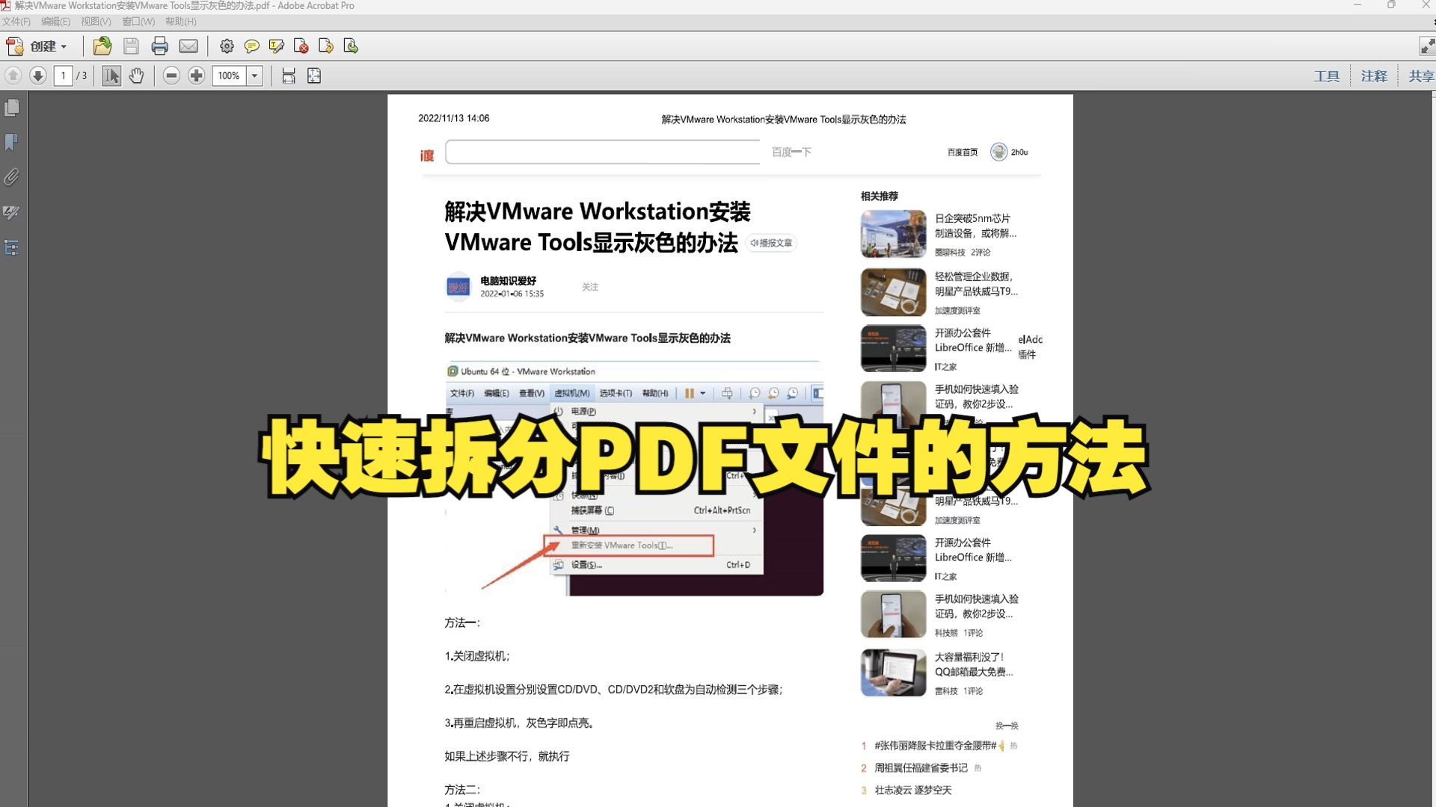Open the Signatures panel

[x=12, y=212]
